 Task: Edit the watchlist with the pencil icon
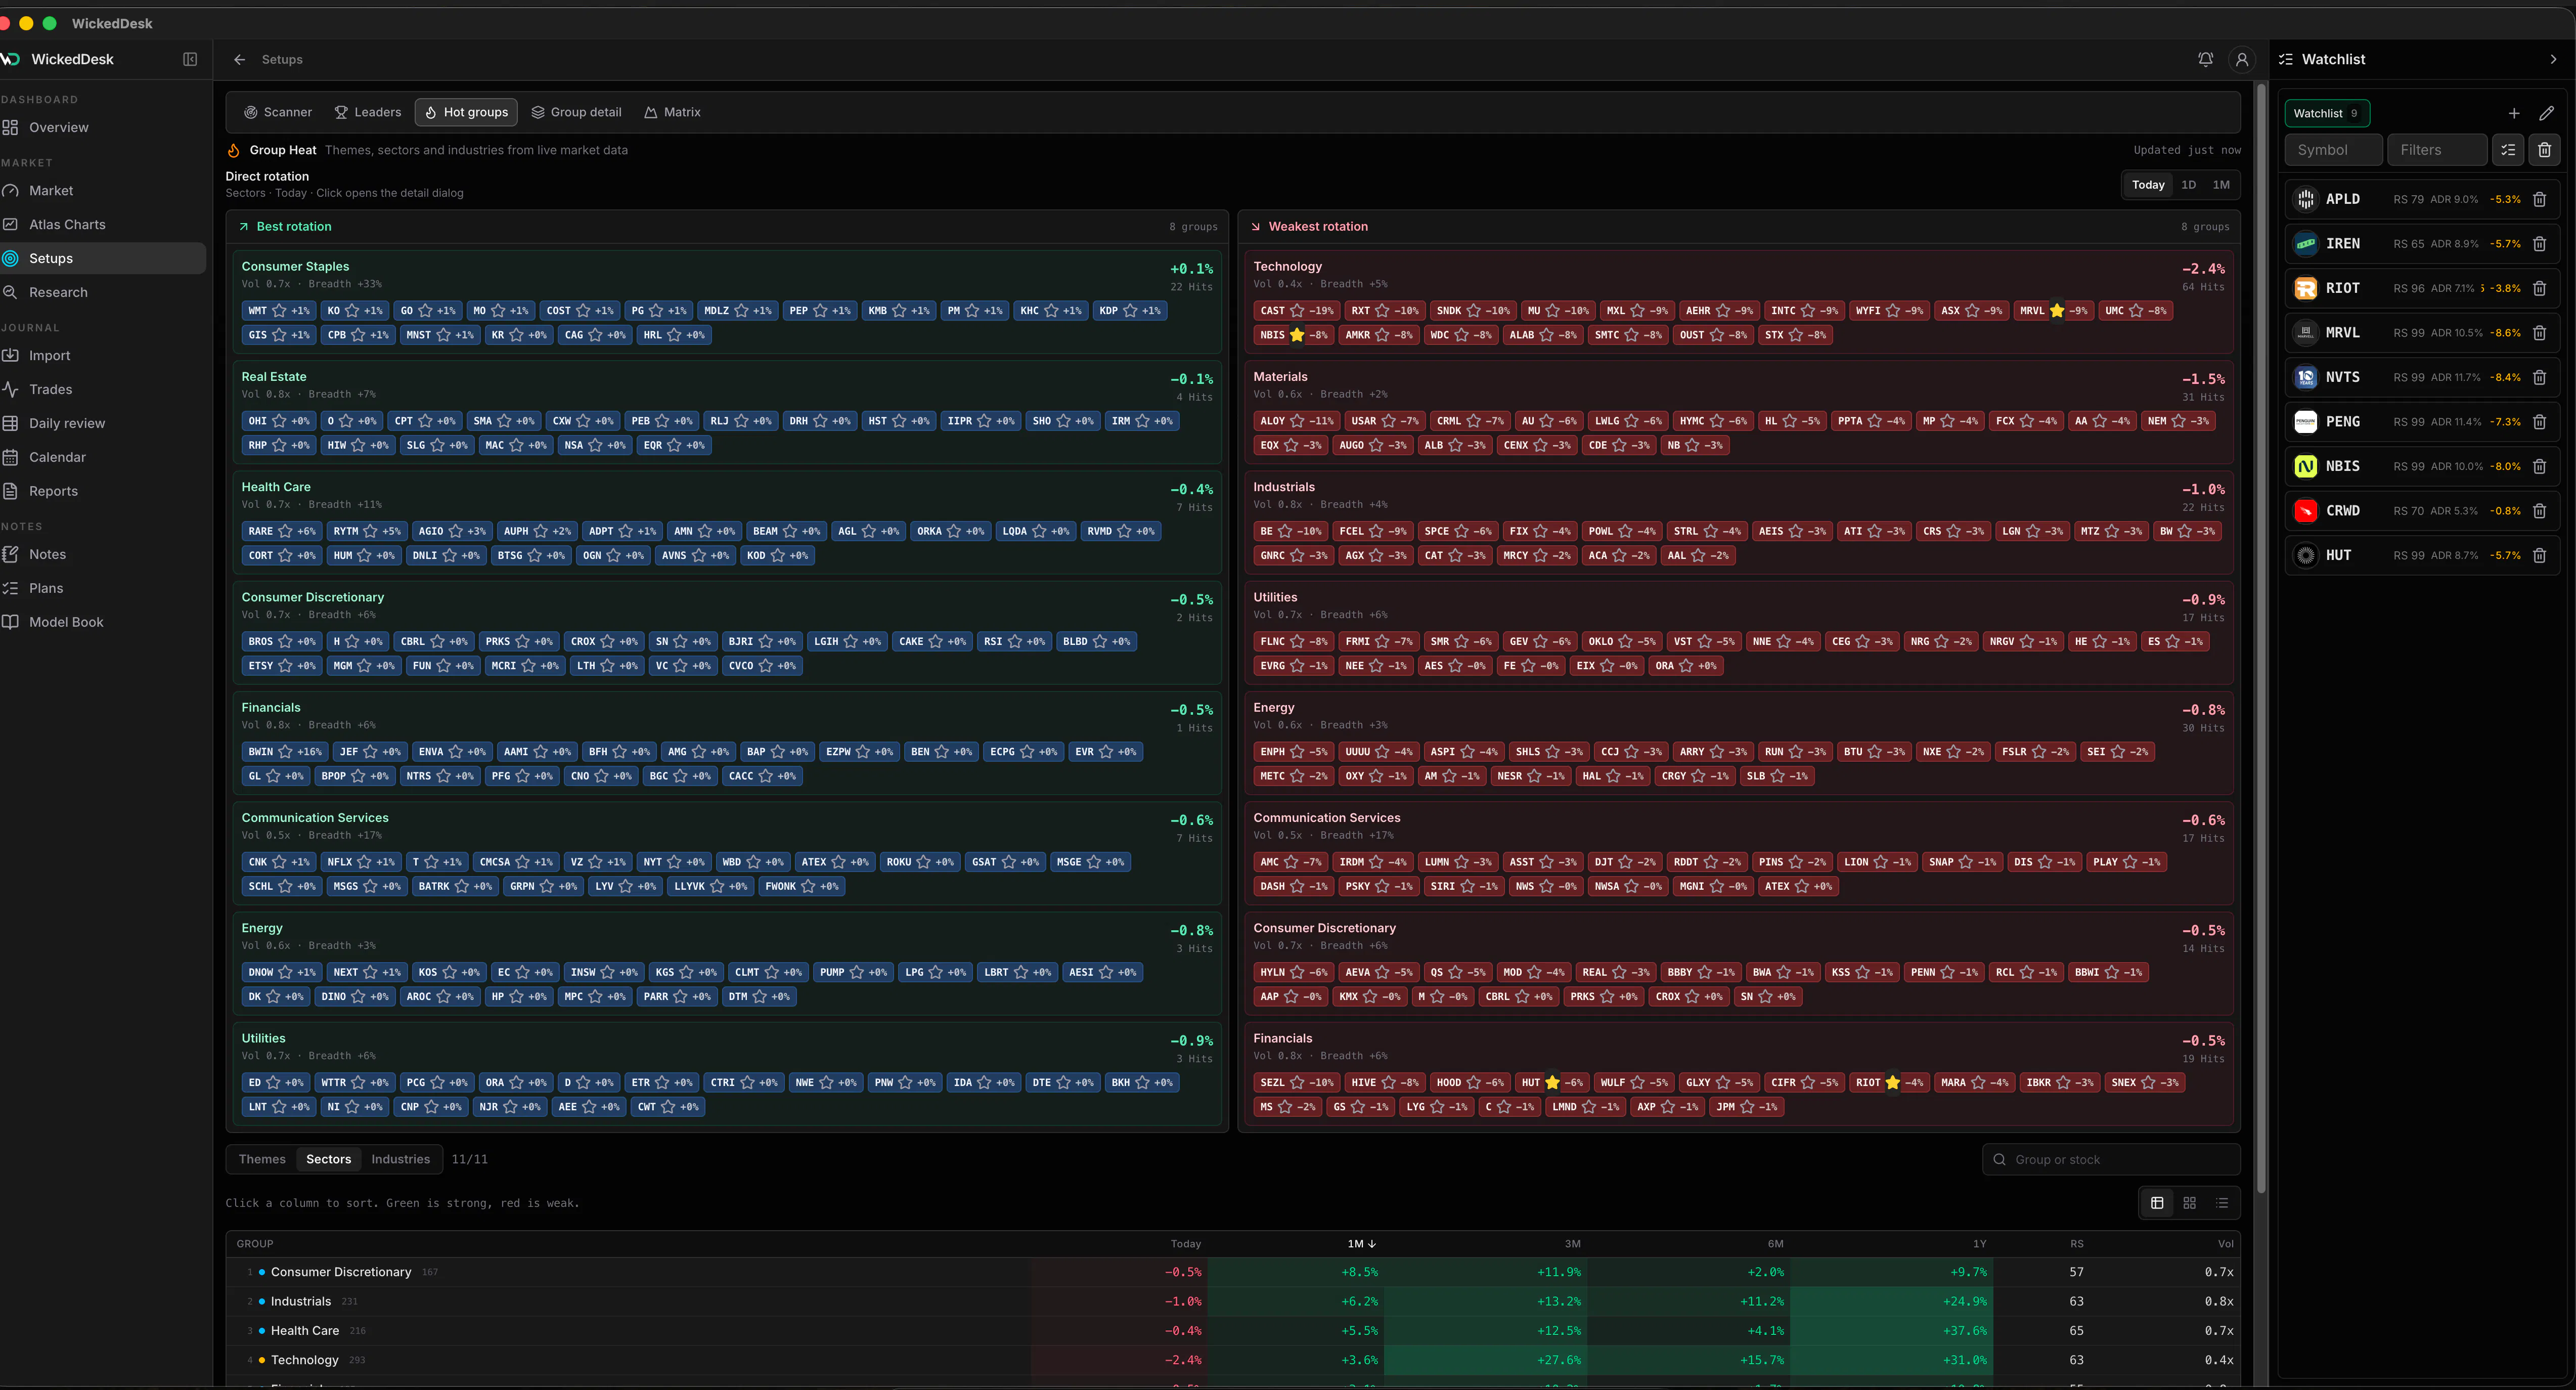[2546, 113]
